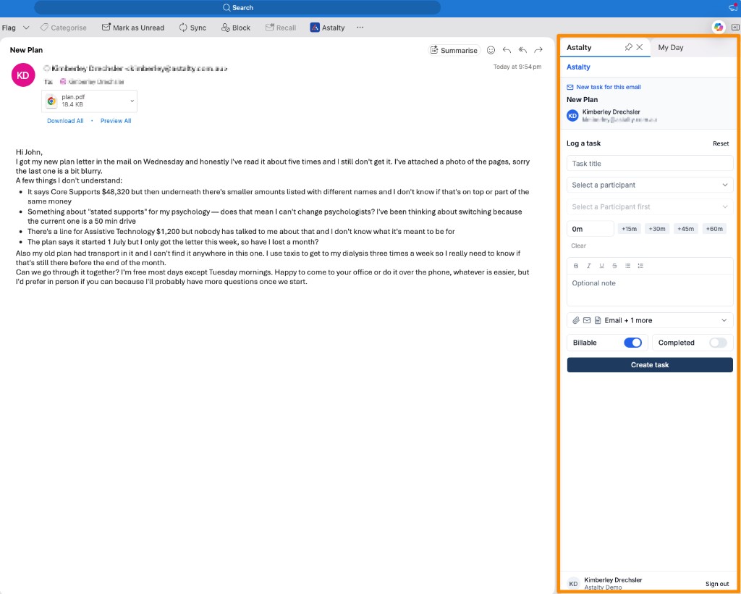Click Clear under the duration
Image resolution: width=741 pixels, height=594 pixels.
[578, 246]
